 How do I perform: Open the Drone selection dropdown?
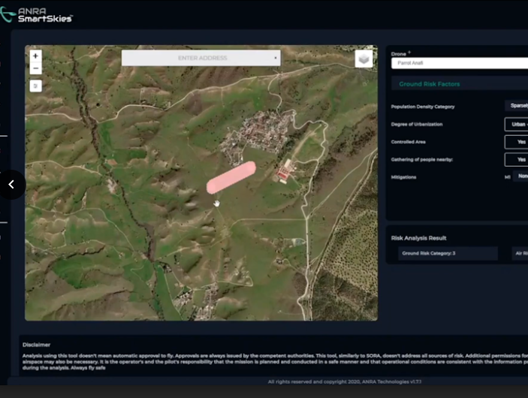[x=460, y=63]
